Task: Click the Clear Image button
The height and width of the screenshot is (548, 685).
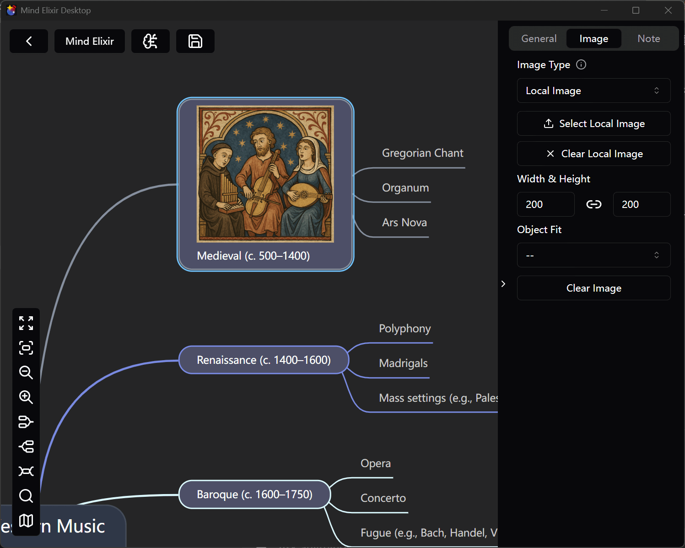Action: click(x=593, y=288)
